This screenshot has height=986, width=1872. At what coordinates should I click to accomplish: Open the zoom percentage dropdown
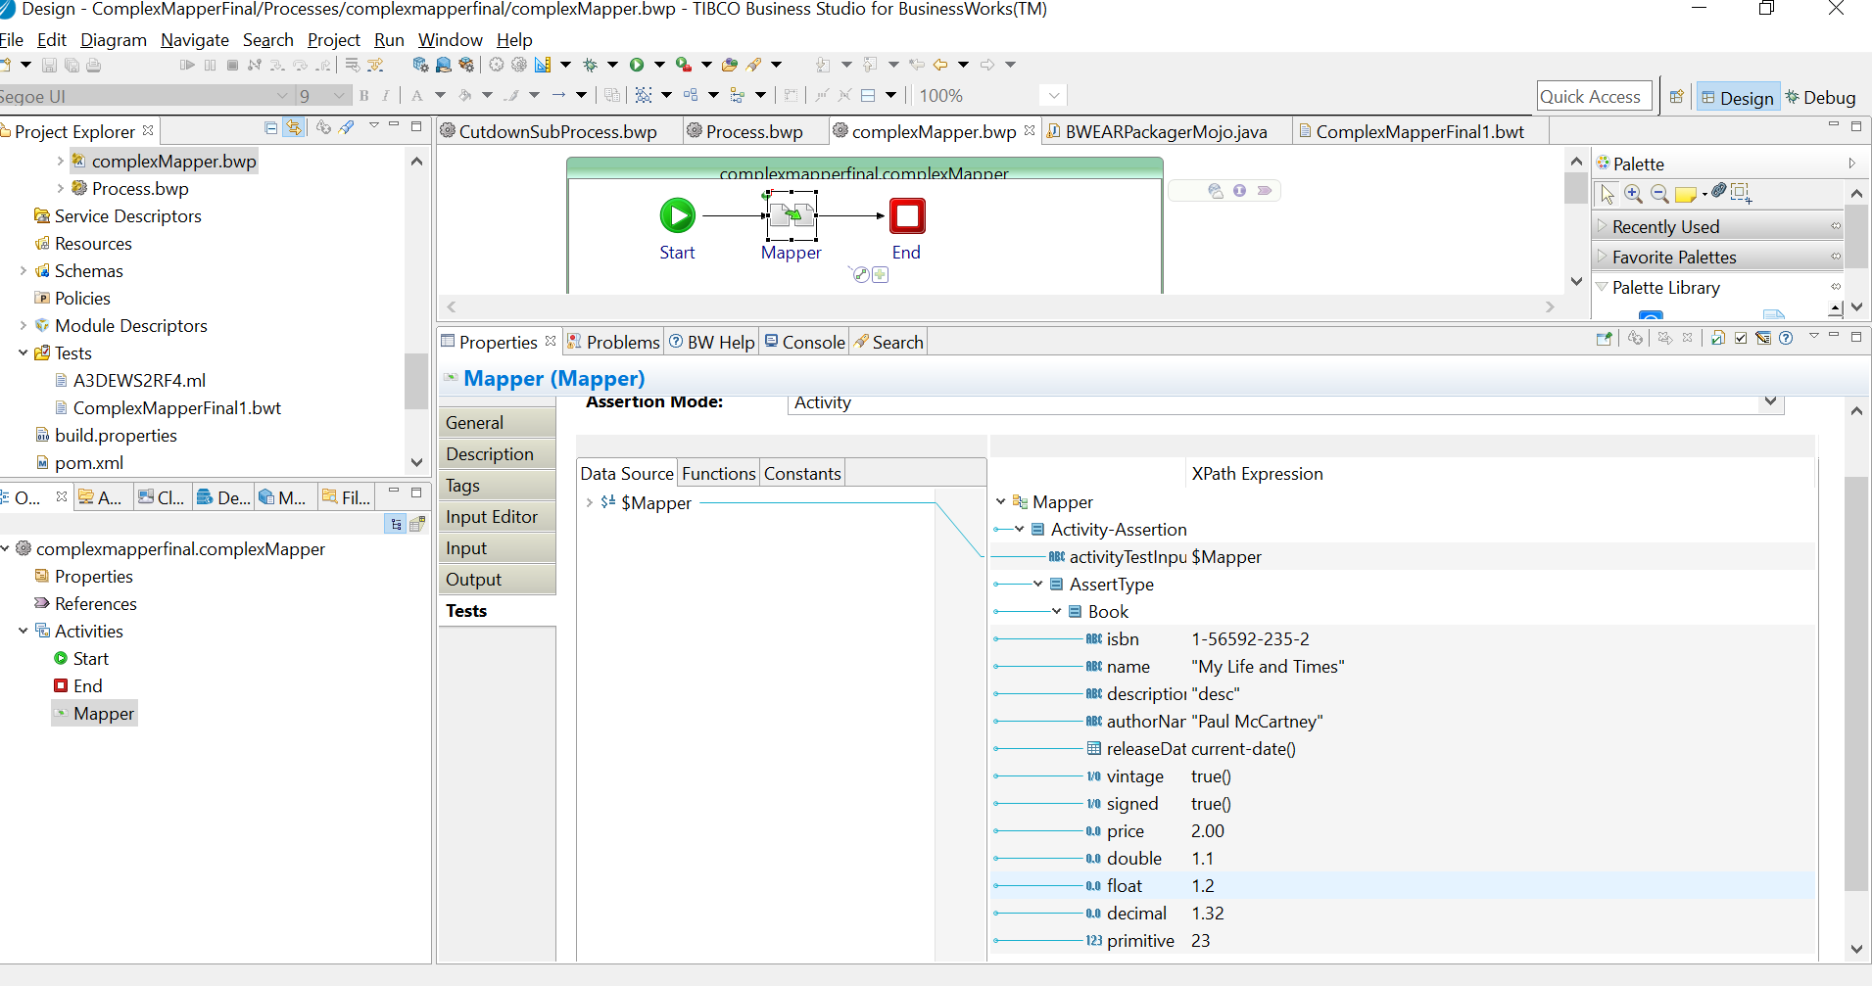(x=1053, y=96)
